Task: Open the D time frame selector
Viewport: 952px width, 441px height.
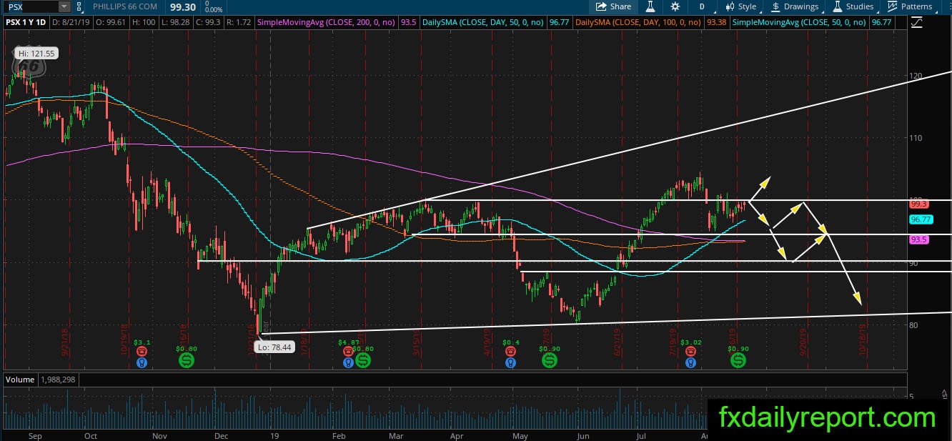Action: 702,6
